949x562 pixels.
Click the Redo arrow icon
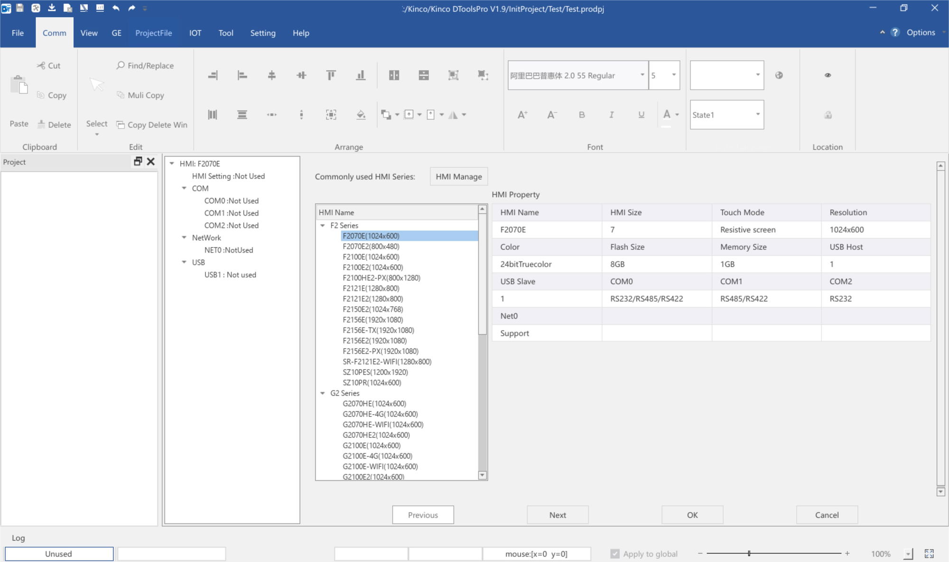click(131, 8)
